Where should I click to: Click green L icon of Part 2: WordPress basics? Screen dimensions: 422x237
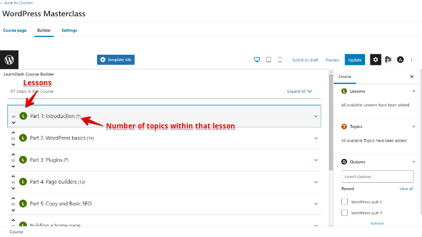pos(23,138)
